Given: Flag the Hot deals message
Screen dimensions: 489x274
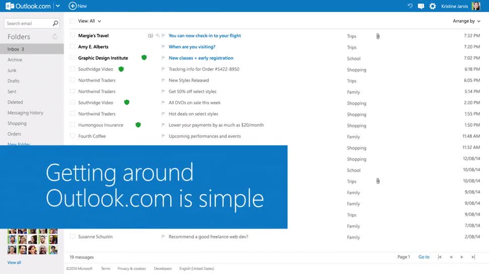Looking at the screenshot, I should click(163, 114).
